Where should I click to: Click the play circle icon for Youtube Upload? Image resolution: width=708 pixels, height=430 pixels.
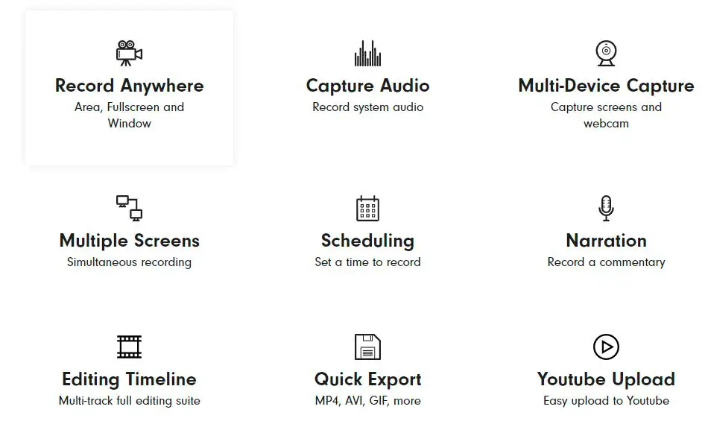pyautogui.click(x=606, y=347)
